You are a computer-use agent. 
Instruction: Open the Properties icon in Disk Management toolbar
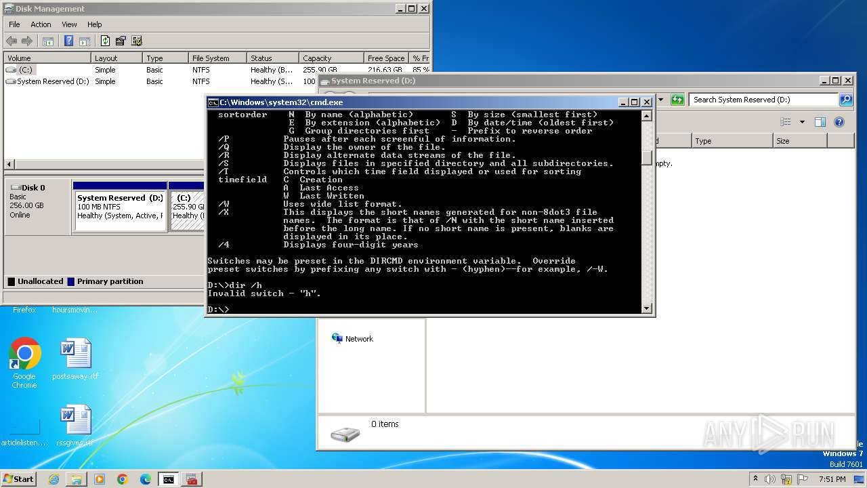121,41
